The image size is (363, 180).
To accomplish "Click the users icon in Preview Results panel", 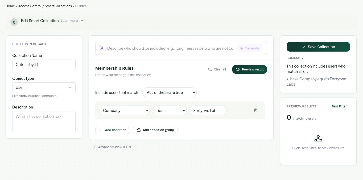I will click(318, 138).
